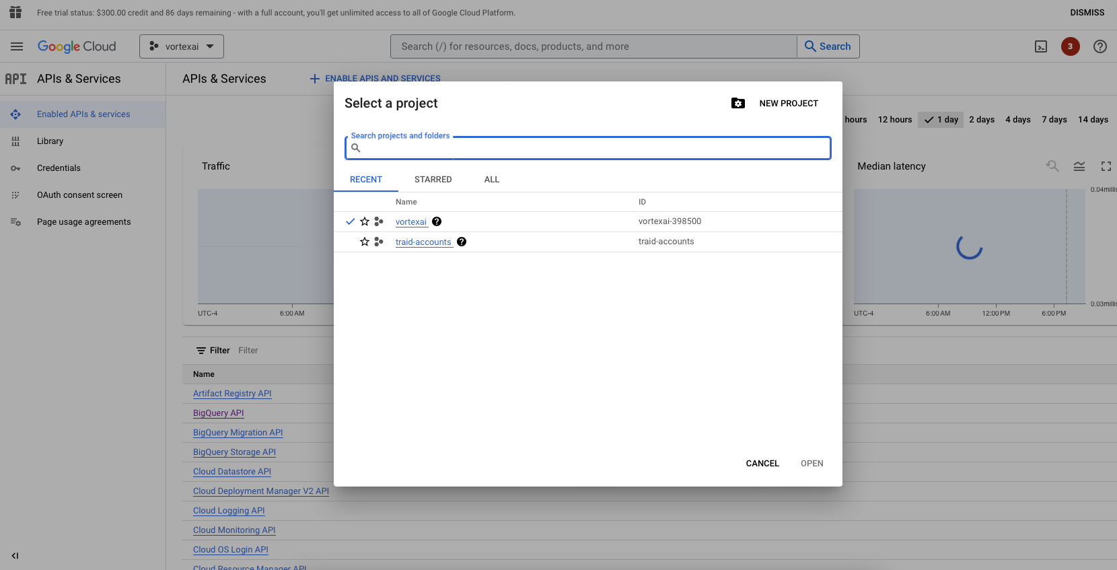Viewport: 1117px width, 570px height.
Task: Star the vortexai project
Action: [365, 221]
